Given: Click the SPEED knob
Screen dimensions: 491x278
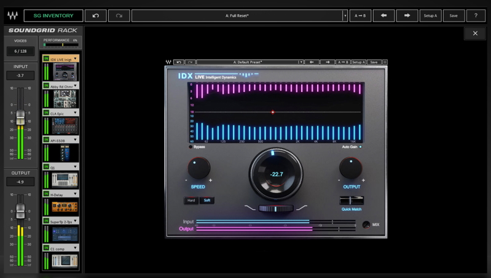Looking at the screenshot, I should (x=199, y=168).
